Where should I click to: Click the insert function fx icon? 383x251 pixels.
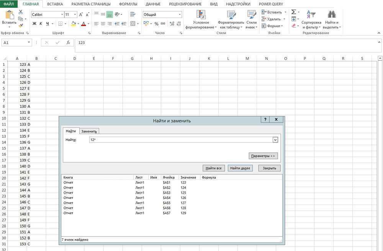68,43
